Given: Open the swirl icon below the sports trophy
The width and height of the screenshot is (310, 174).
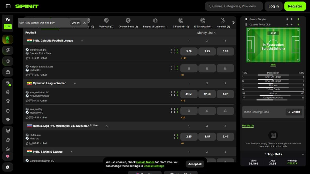Looking at the screenshot, I should point(8,50).
